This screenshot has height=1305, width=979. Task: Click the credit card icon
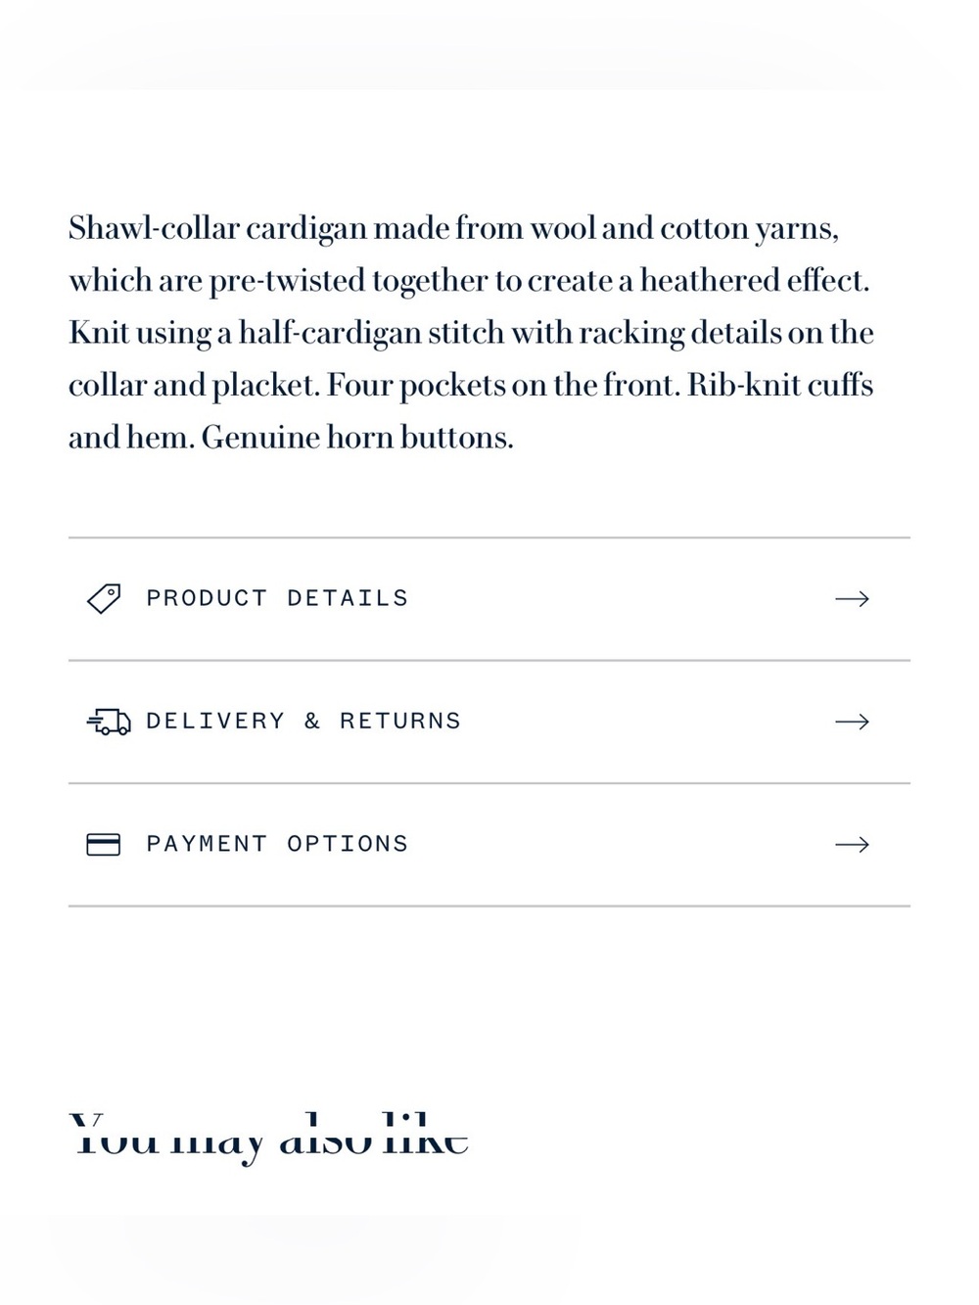tap(104, 844)
